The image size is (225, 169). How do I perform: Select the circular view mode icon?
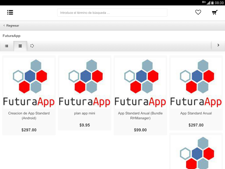tap(32, 46)
